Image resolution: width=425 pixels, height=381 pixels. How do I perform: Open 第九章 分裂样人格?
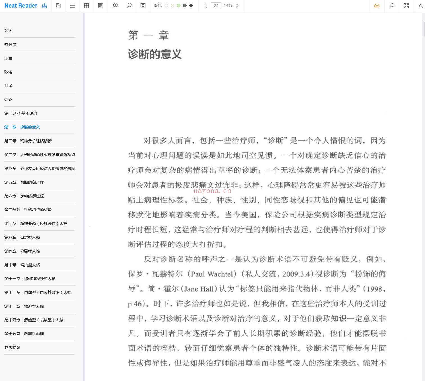(x=22, y=251)
